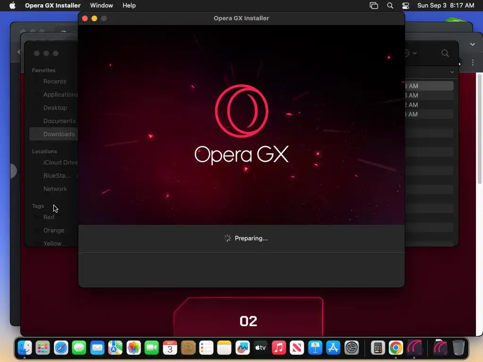Close the Opera GX Installer window
The image size is (483, 362).
tap(85, 18)
